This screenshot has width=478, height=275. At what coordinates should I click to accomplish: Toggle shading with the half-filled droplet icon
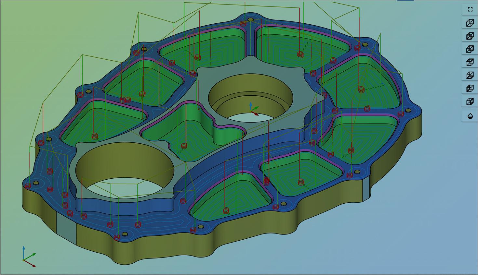coord(470,116)
